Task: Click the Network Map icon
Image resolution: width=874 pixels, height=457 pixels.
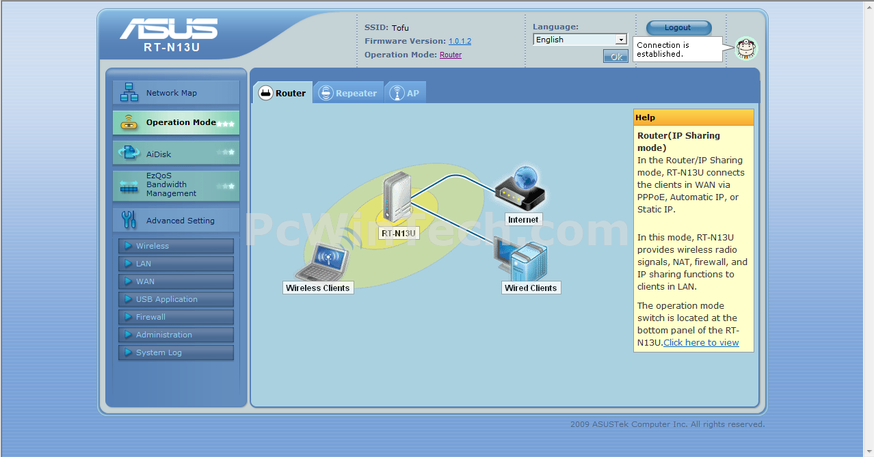Action: coord(129,92)
